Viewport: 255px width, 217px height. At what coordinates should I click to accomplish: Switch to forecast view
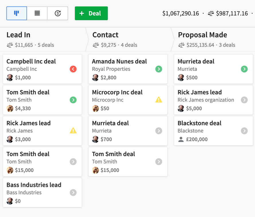pyautogui.click(x=58, y=13)
